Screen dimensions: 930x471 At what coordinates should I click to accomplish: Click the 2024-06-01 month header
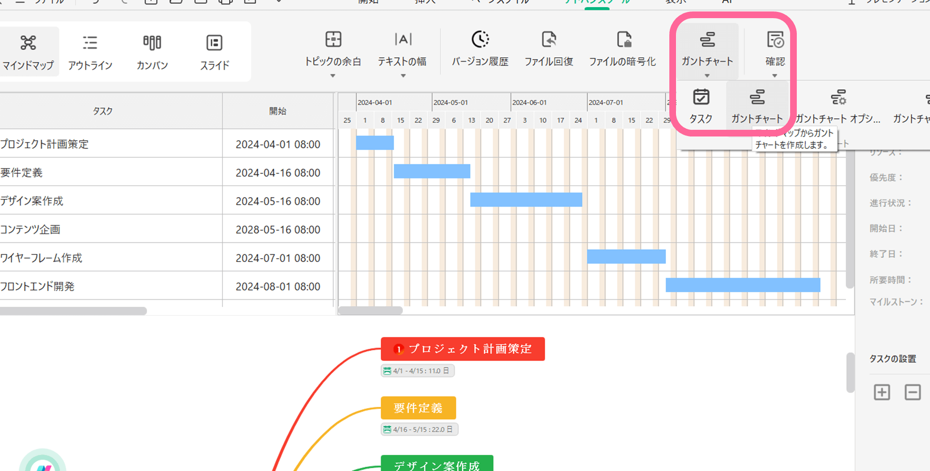point(549,103)
